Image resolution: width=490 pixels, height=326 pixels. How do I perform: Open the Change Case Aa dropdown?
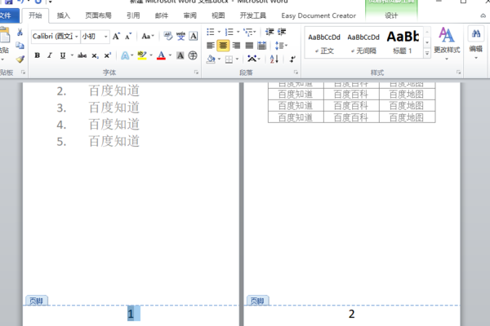pos(148,36)
